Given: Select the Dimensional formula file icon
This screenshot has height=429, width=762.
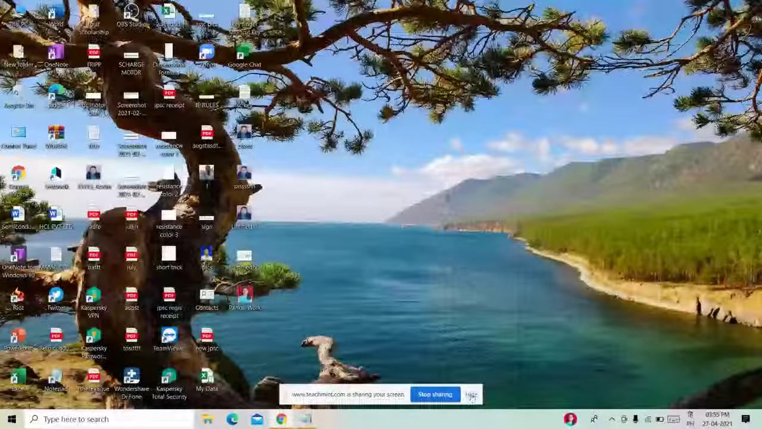Looking at the screenshot, I should click(x=169, y=60).
